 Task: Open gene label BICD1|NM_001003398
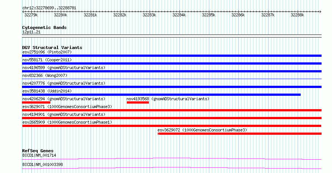click(43, 164)
